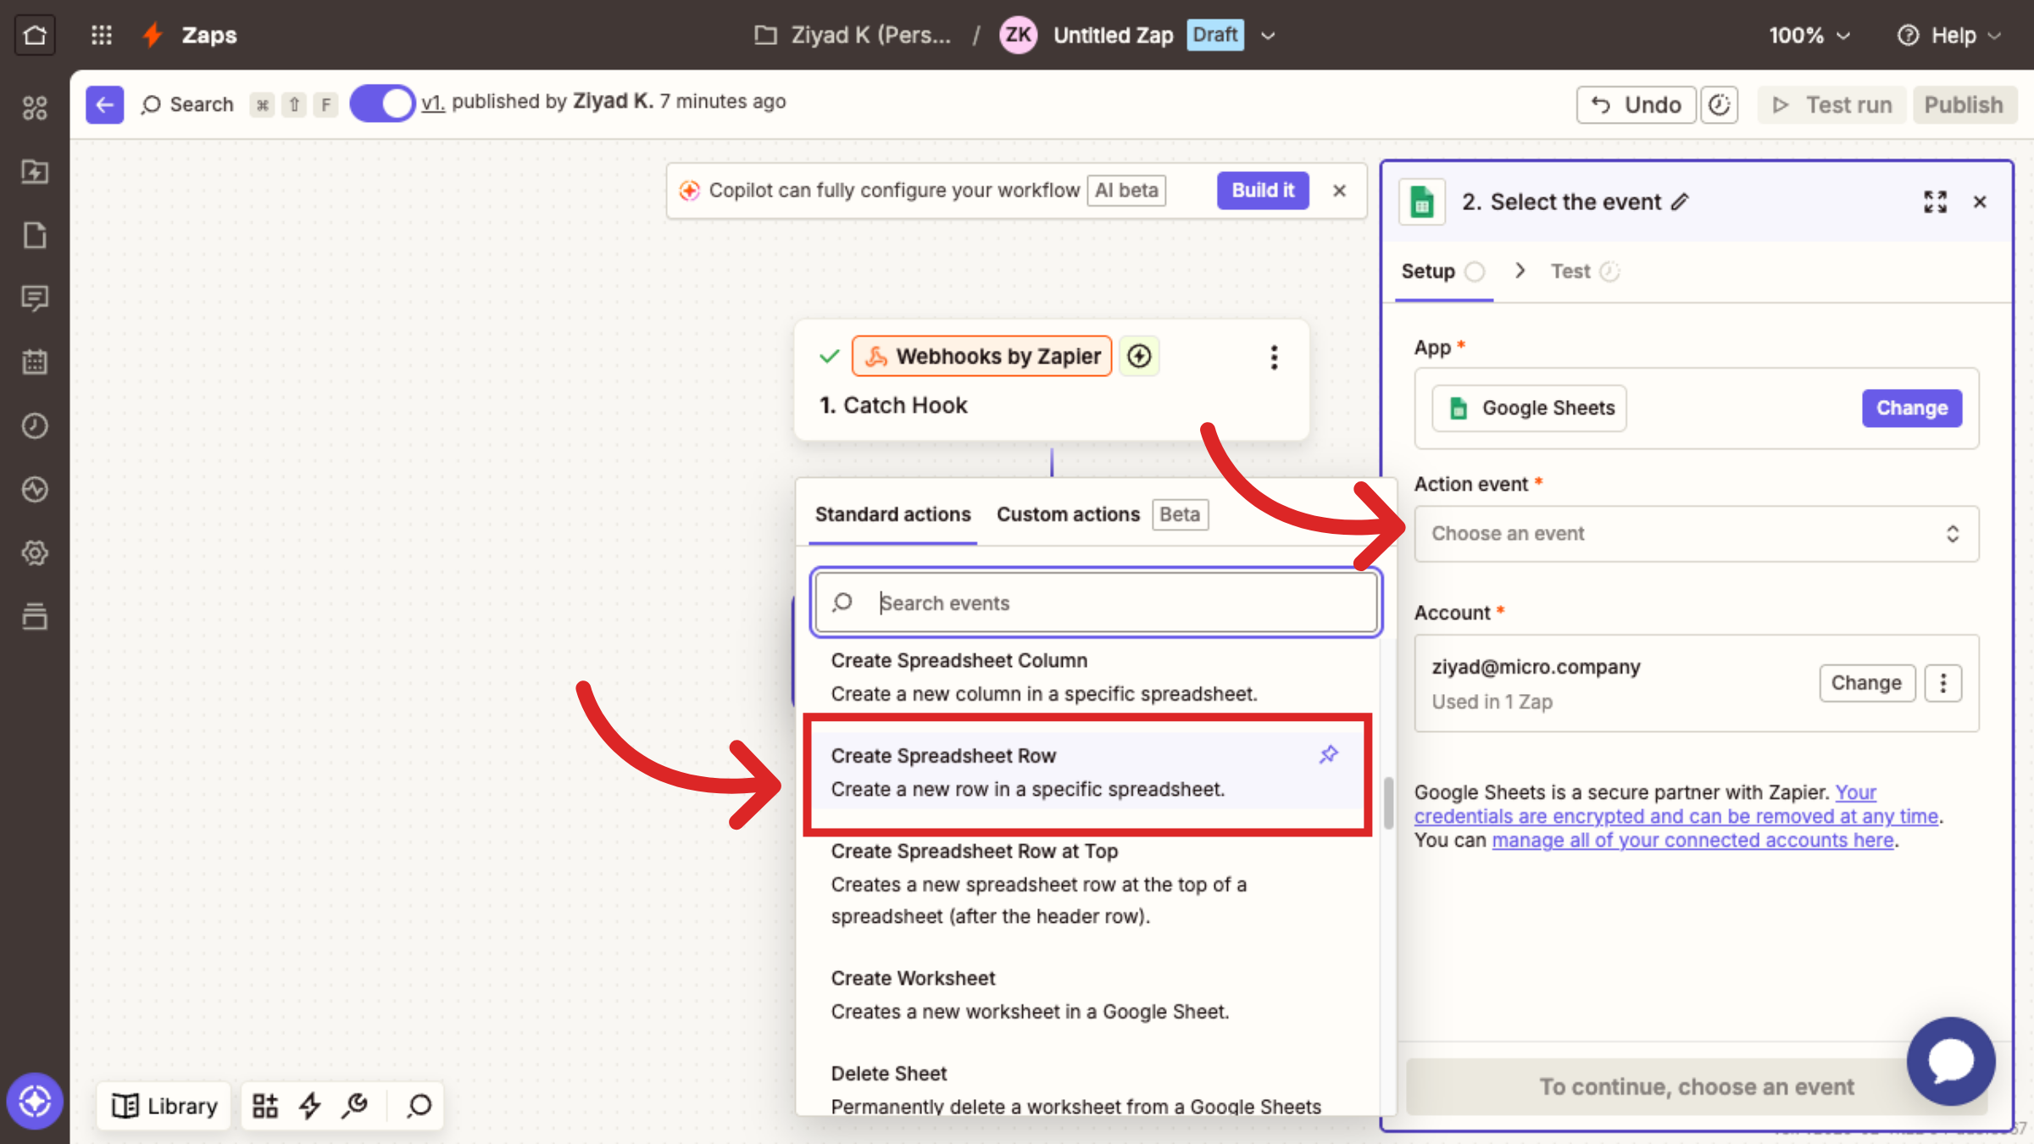
Task: Open the apps grid menu icon
Action: coord(101,35)
